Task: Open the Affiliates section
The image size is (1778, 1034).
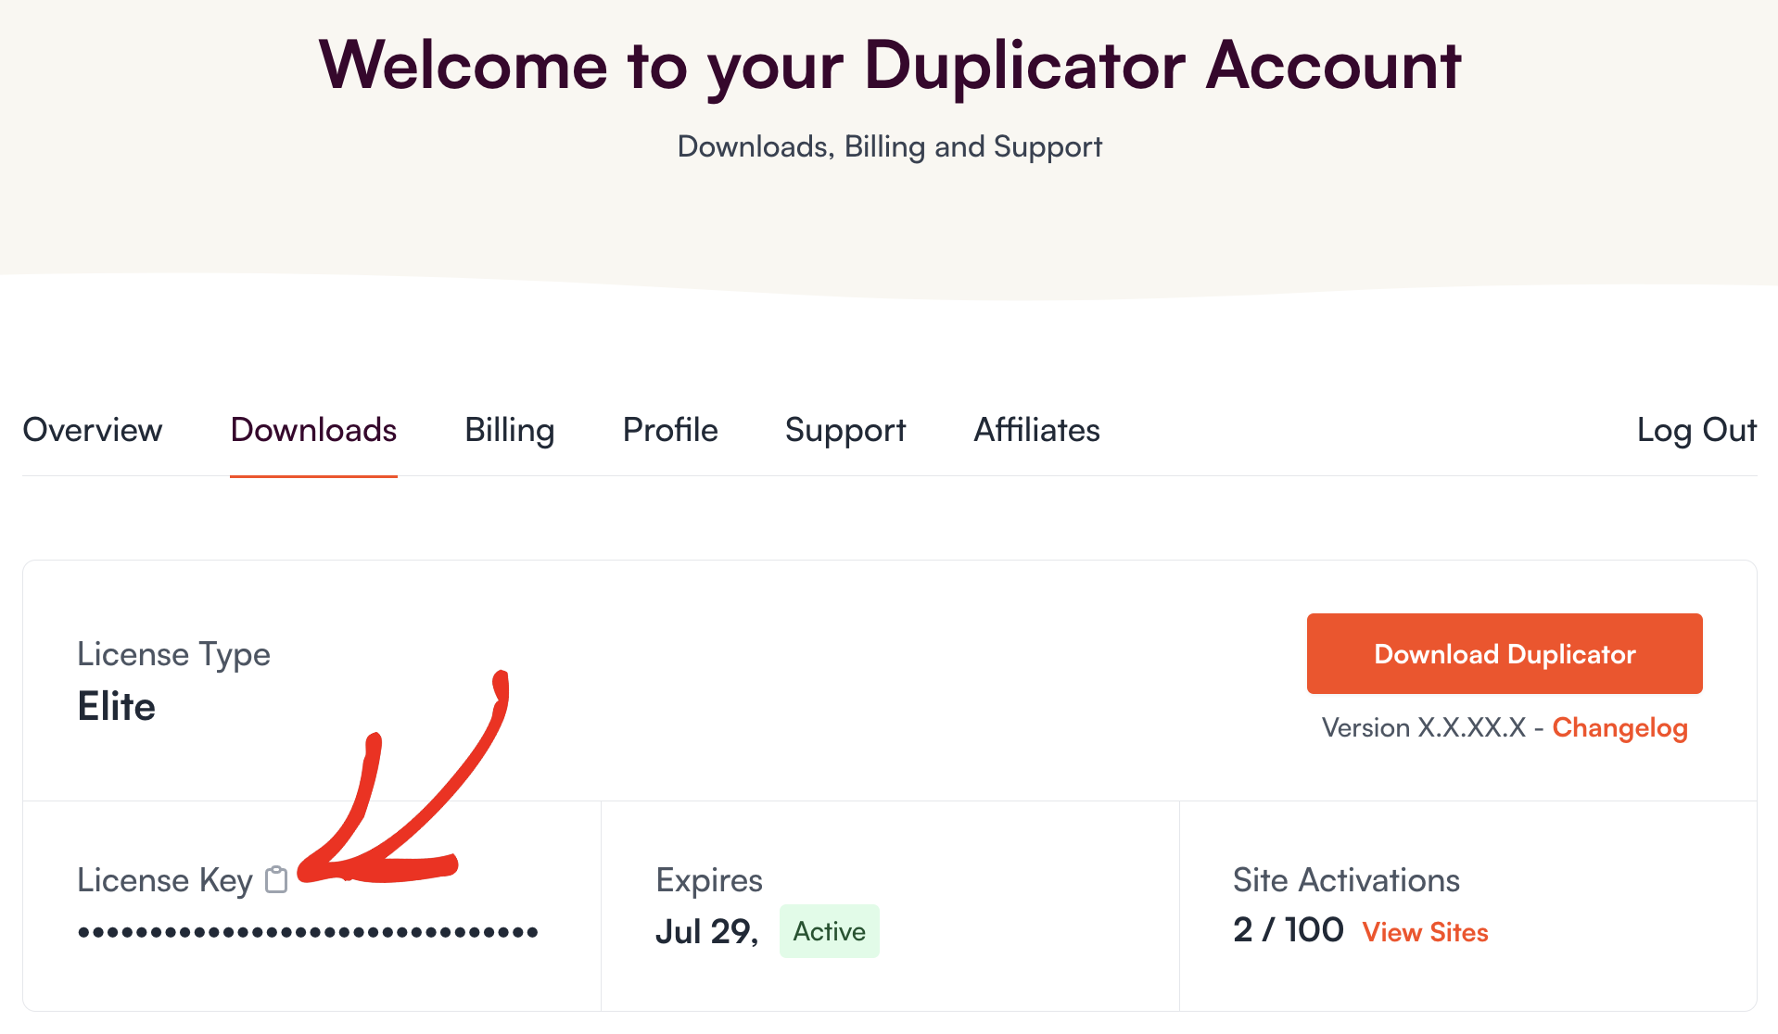Action: pos(1035,430)
